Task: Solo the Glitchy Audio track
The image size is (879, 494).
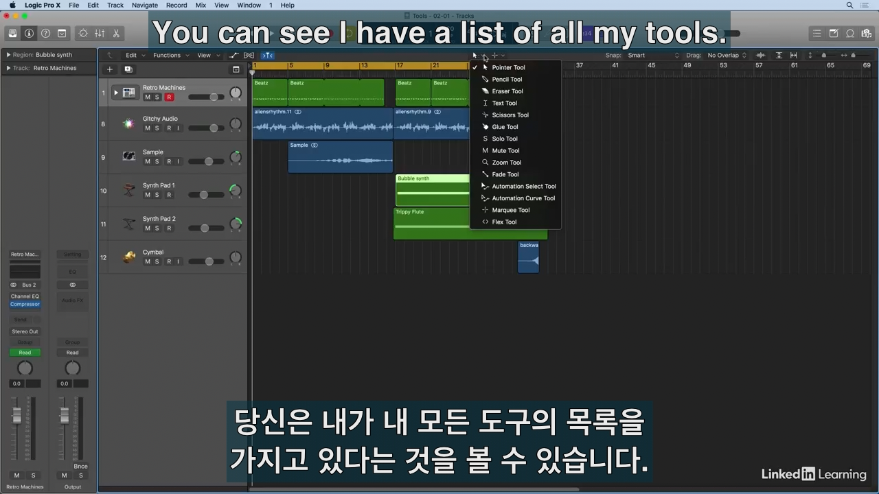Action: click(157, 128)
